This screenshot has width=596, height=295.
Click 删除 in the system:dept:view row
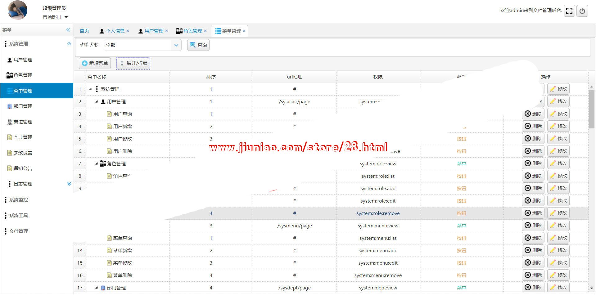tap(533, 288)
